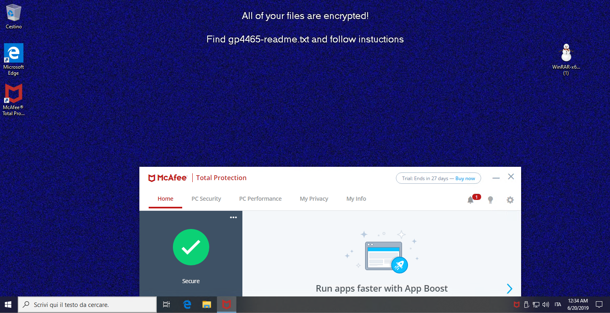Close the McAfee Total Protection window
Viewport: 610px width, 313px height.
511,176
